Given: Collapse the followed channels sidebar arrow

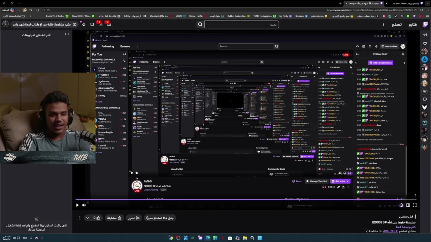Looking at the screenshot, I should [x=425, y=34].
